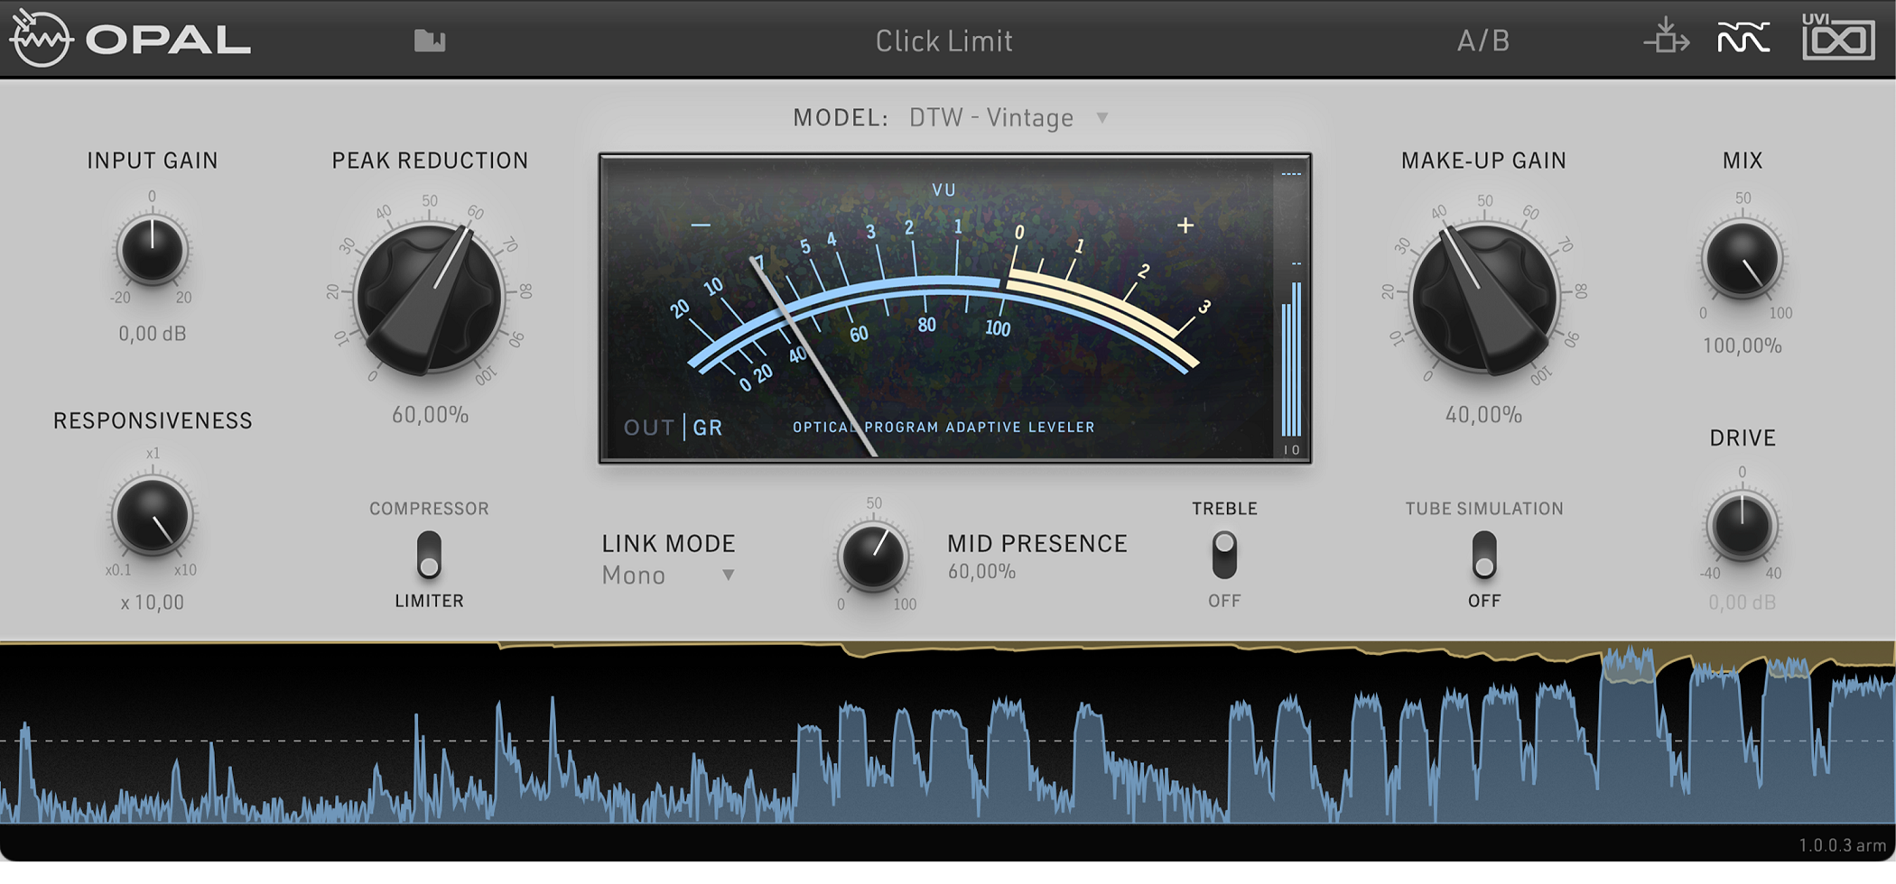Click the Drive knob
The image size is (1896, 884).
coord(1743,526)
